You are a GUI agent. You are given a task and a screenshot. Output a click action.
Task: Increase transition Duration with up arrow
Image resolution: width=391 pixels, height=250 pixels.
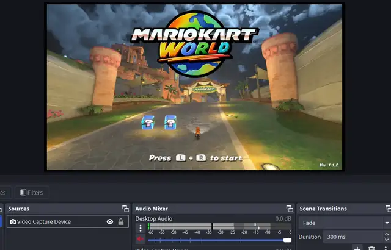(x=387, y=234)
